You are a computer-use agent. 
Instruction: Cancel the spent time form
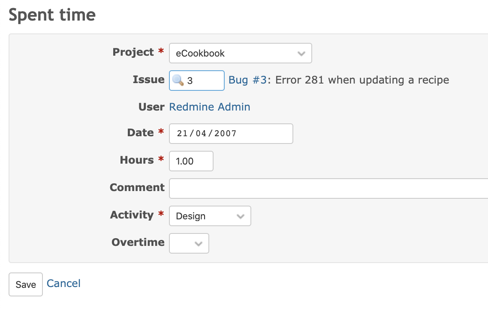63,283
